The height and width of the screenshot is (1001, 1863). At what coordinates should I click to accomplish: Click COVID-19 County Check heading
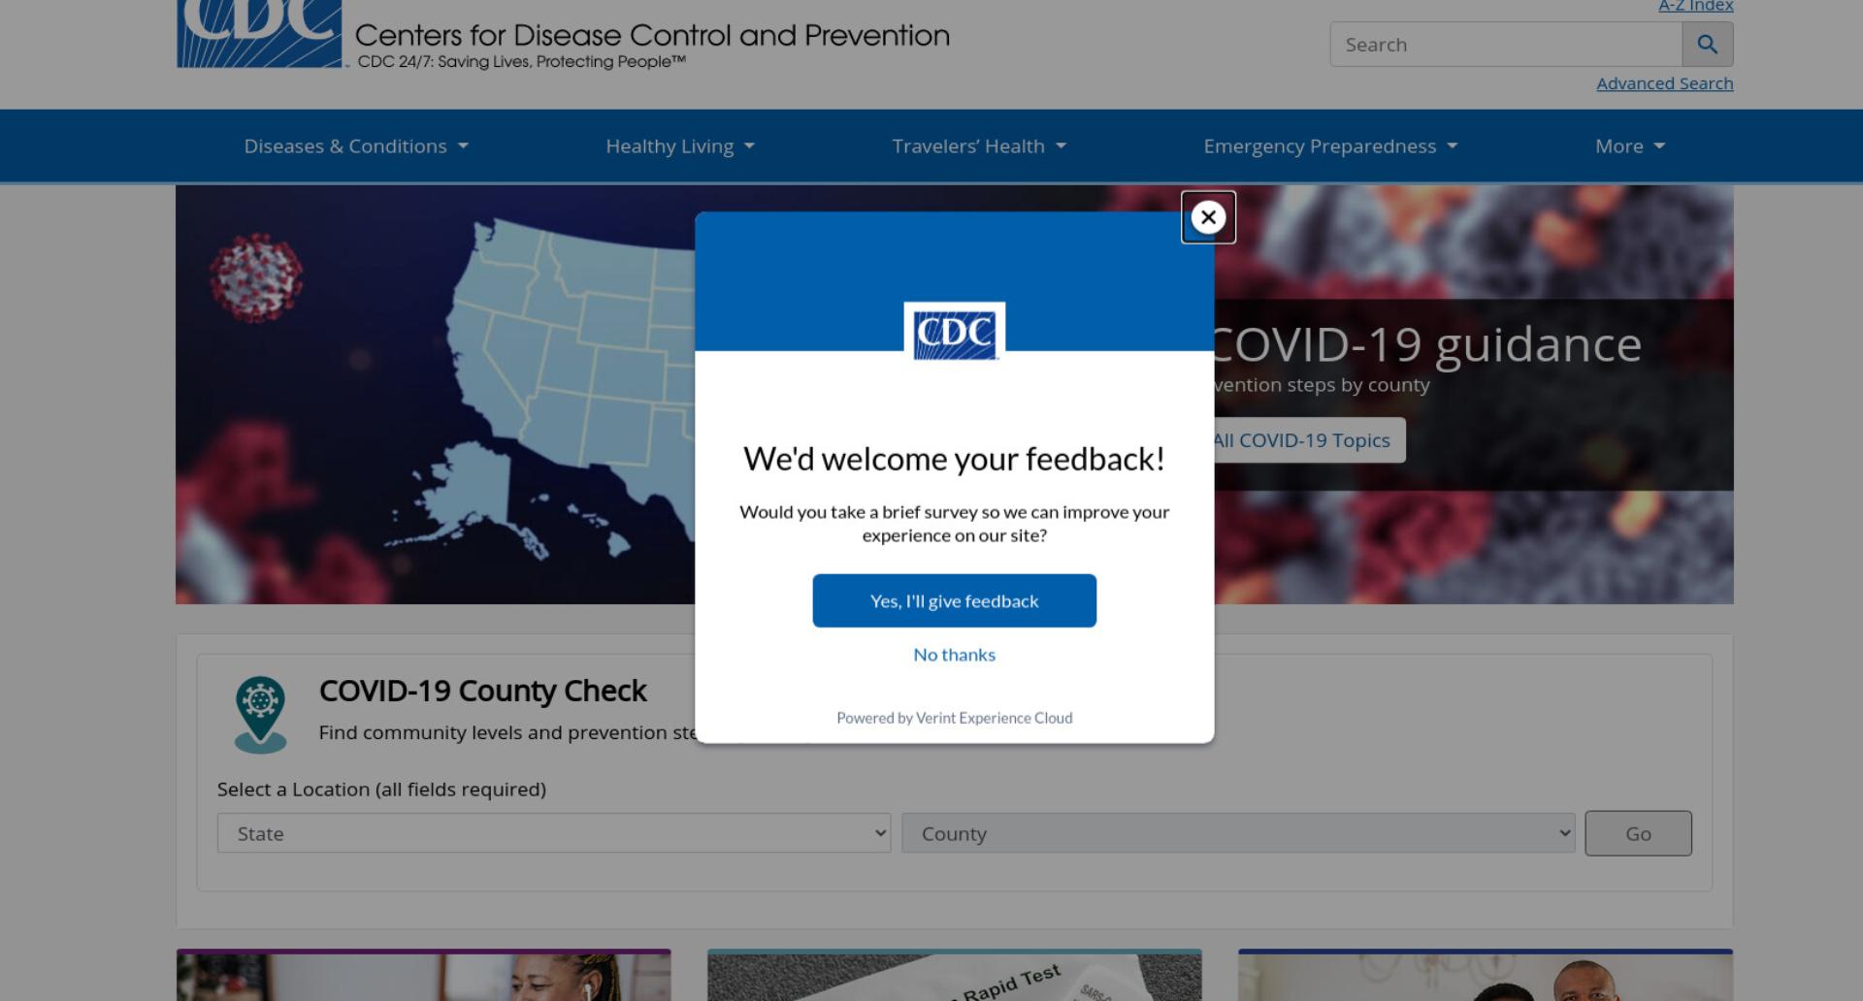(x=482, y=691)
